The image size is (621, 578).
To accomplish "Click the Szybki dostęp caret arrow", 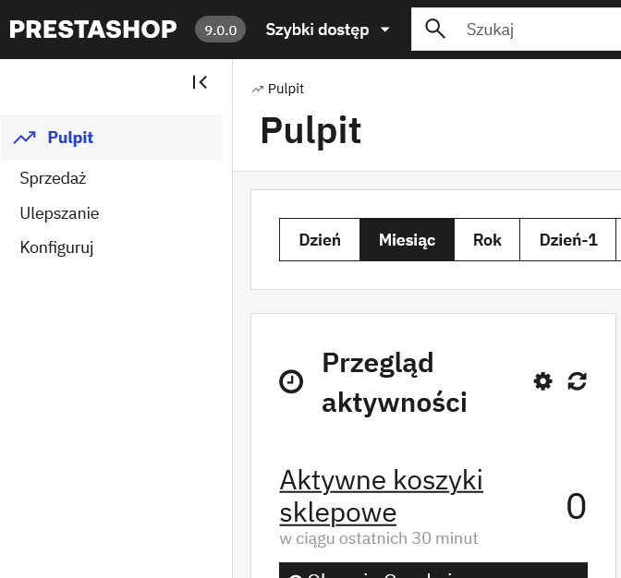I will pyautogui.click(x=385, y=30).
